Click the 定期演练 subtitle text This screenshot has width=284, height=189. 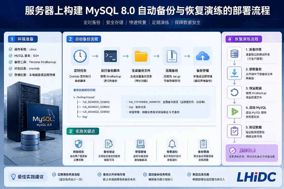(160, 22)
